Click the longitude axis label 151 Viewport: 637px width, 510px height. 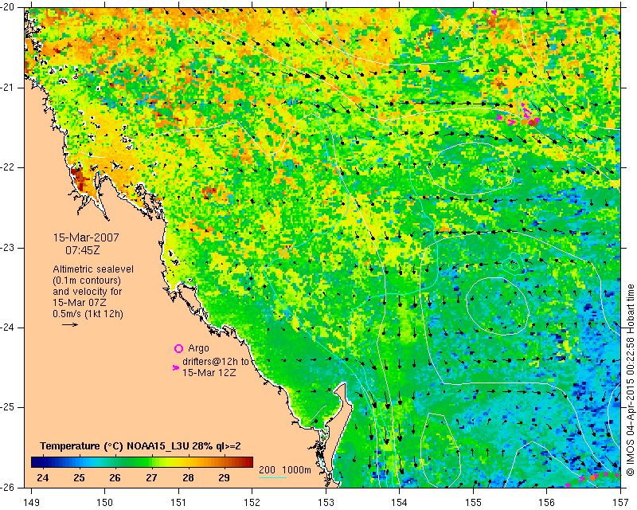pyautogui.click(x=178, y=503)
